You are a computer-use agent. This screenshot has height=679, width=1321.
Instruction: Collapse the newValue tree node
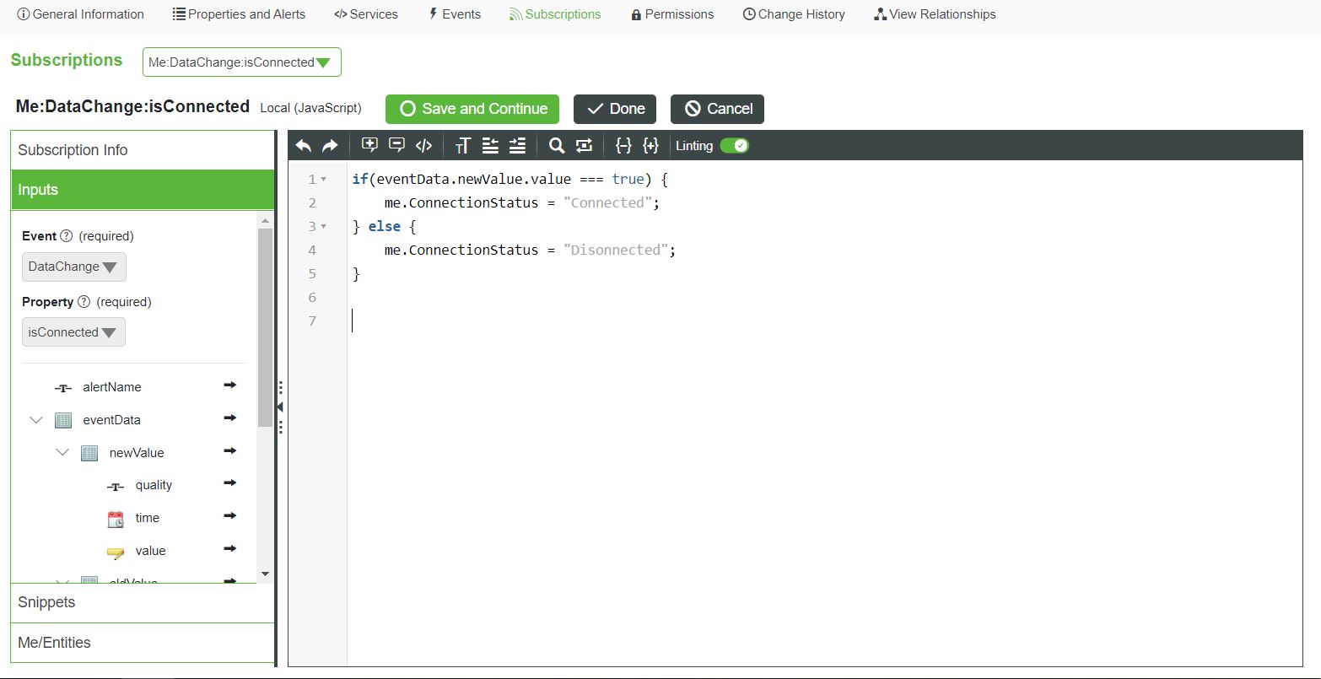coord(62,452)
